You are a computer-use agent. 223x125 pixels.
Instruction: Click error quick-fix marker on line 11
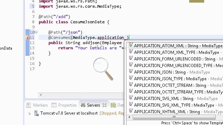28,37
